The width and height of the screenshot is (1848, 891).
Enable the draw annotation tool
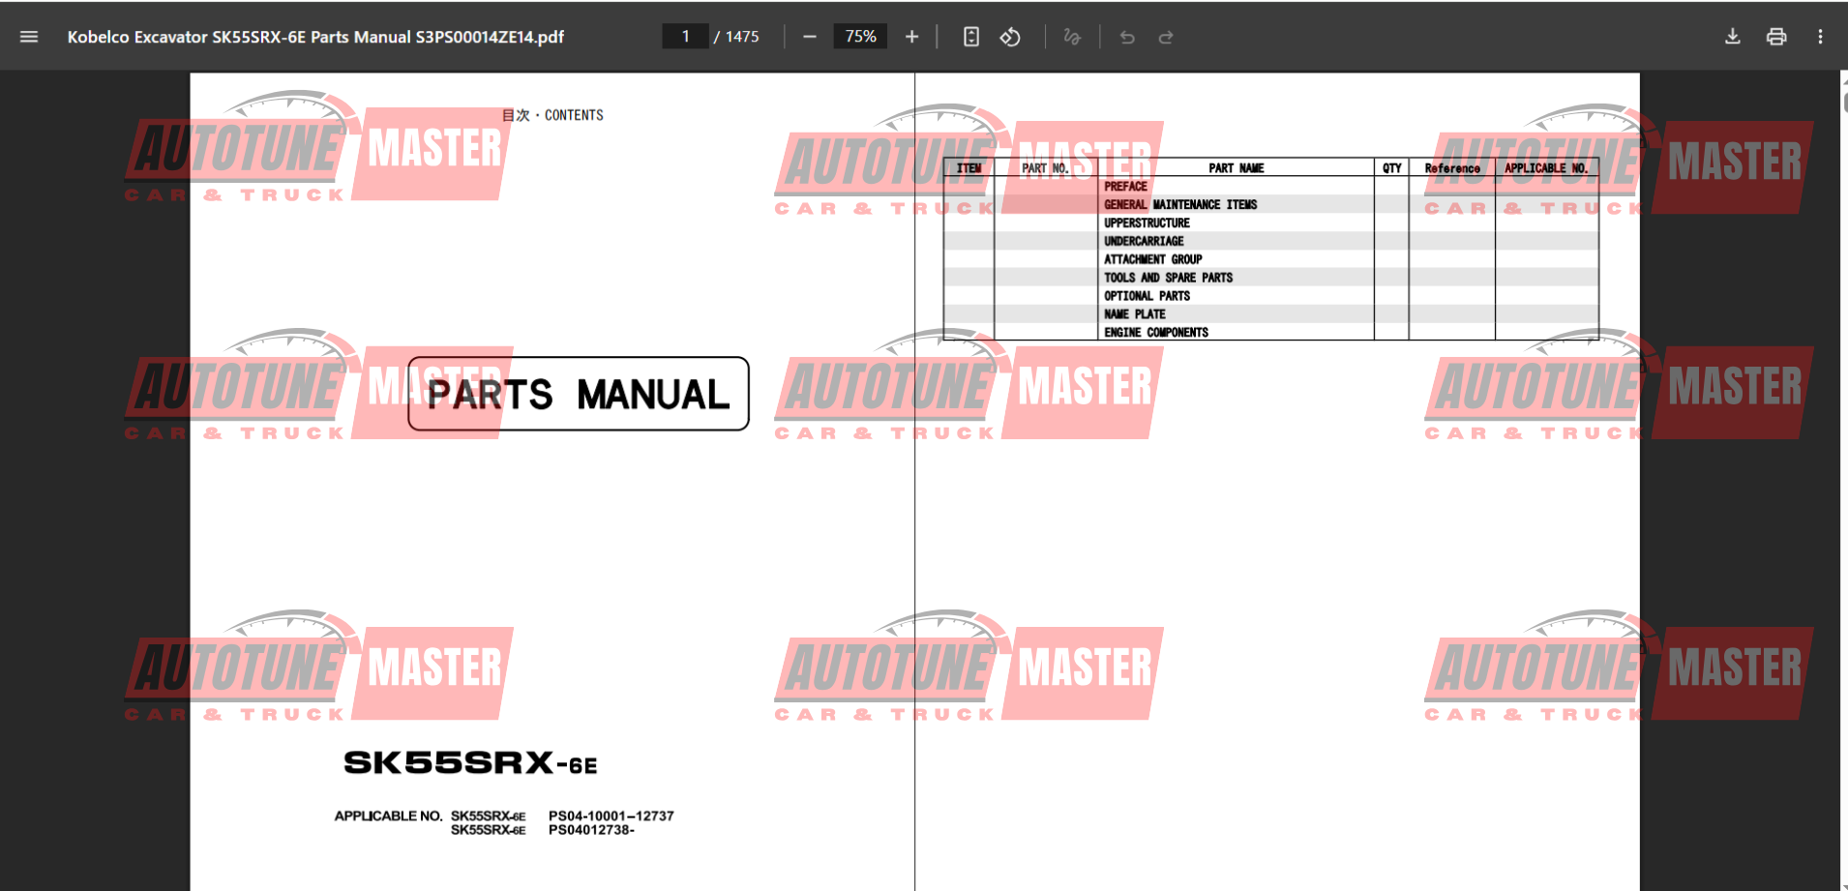pyautogui.click(x=1071, y=37)
